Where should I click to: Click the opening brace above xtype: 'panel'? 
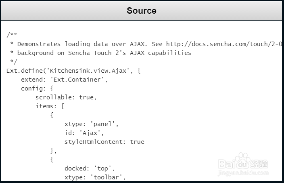52,115
